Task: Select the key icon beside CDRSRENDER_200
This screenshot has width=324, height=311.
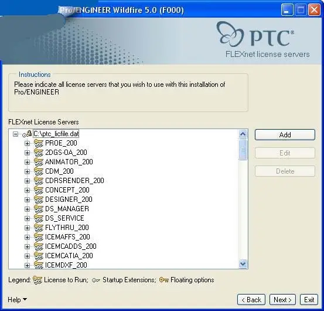Action: pos(39,181)
